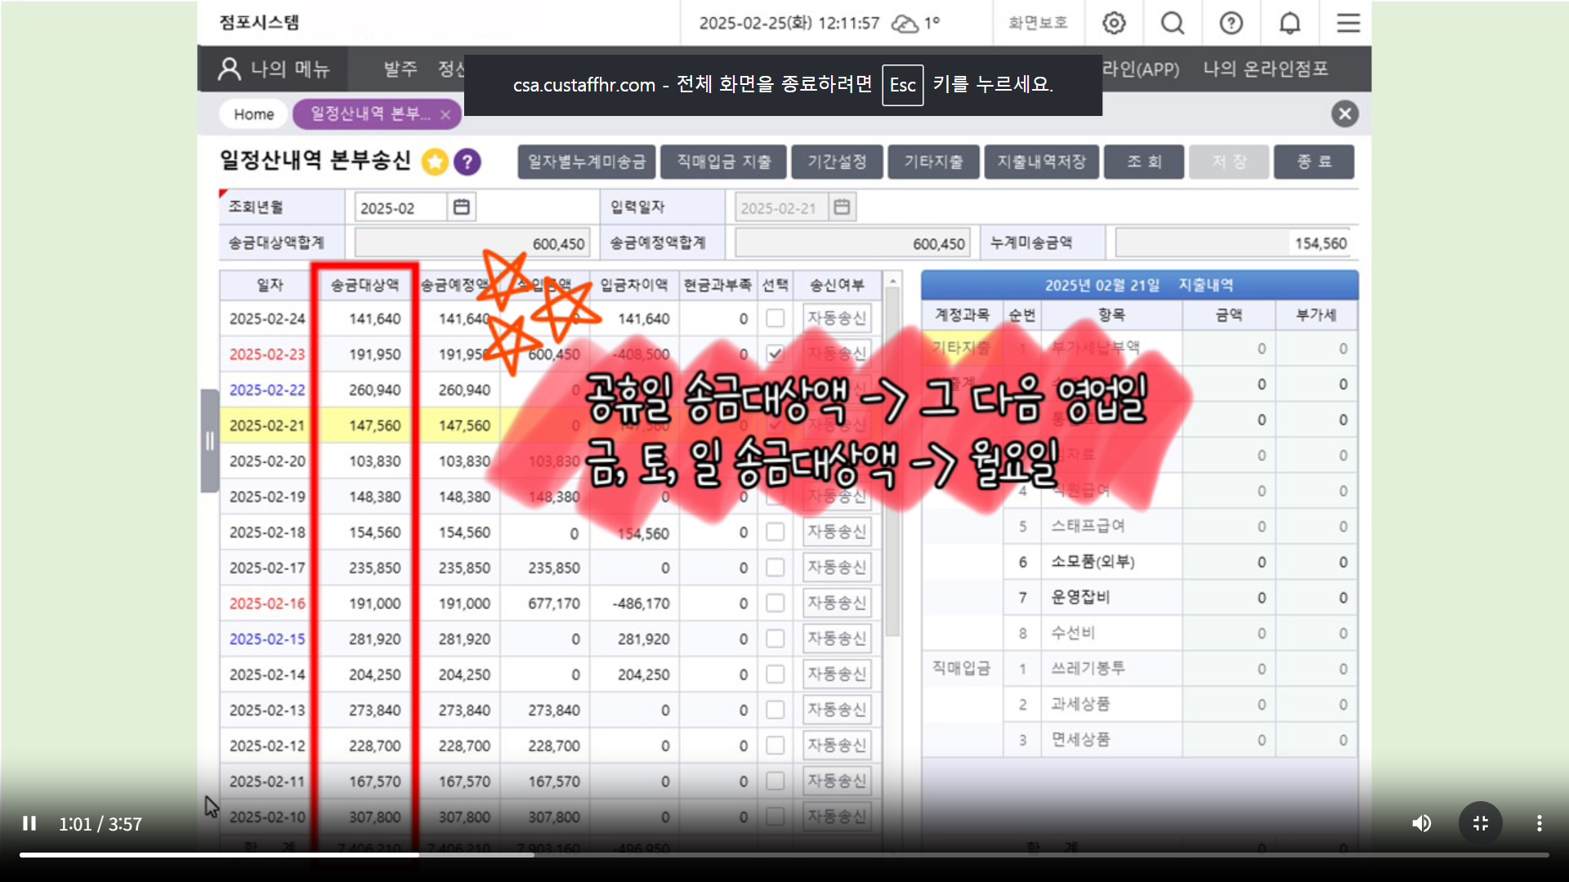Viewport: 1569px width, 882px height.
Task: Tick the checkbox in the 2025-02-24 row
Action: coord(775,318)
